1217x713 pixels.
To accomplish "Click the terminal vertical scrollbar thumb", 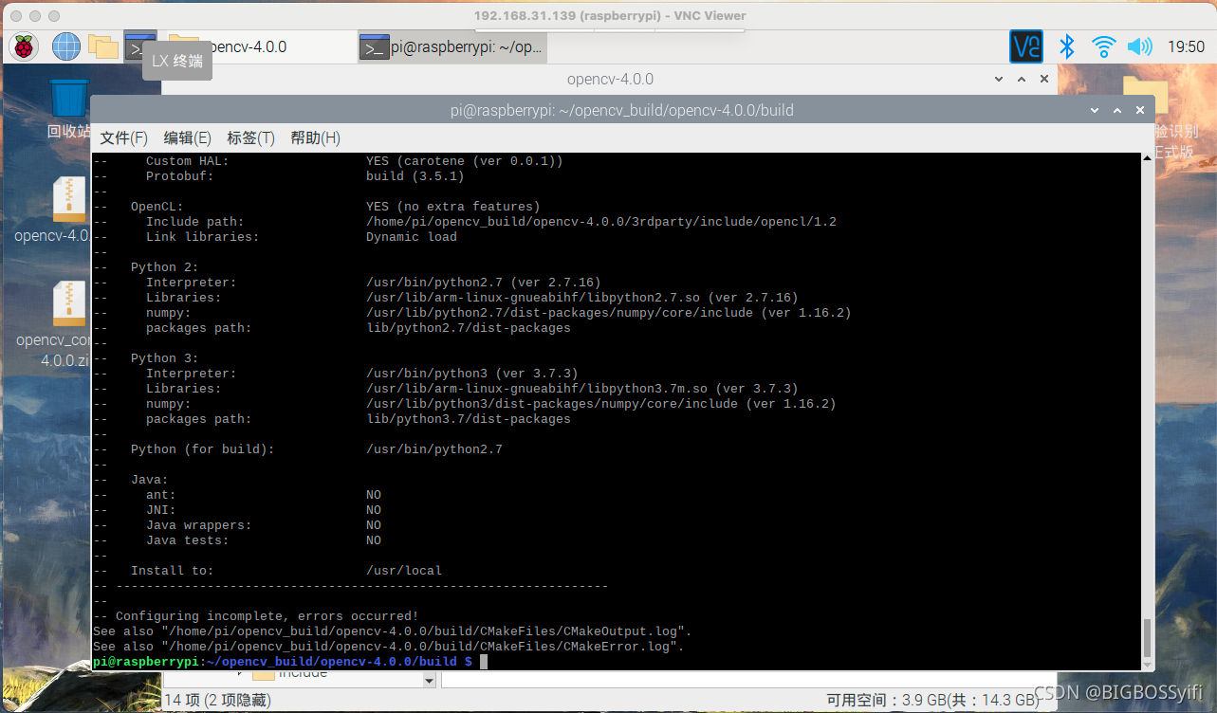I will [1147, 640].
